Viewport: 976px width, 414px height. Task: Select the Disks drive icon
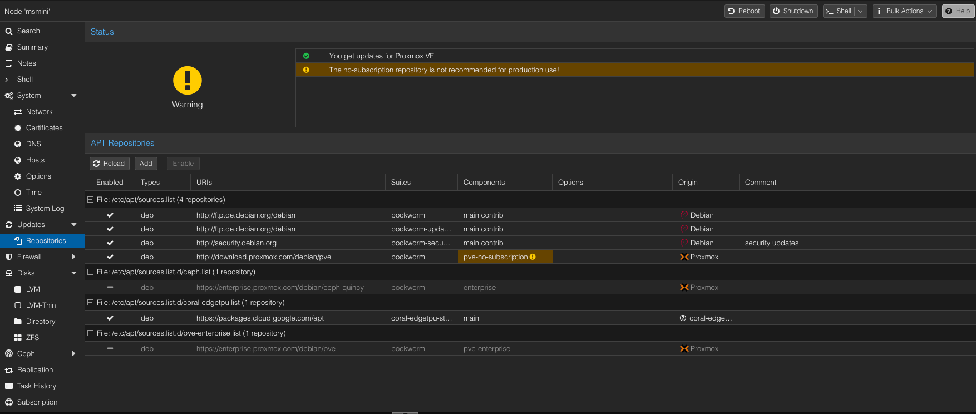(x=9, y=273)
